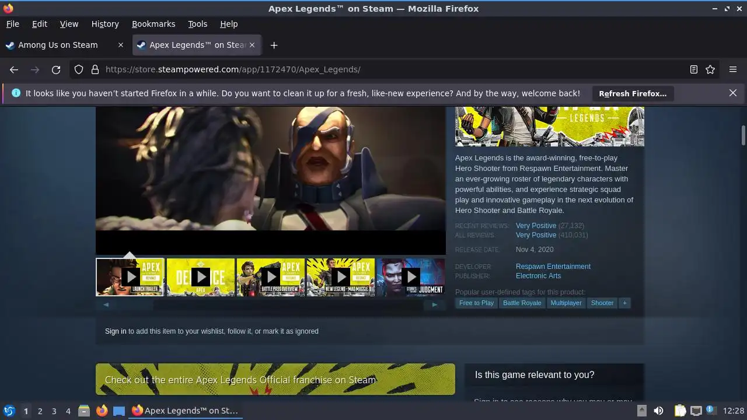Open Electronic Arts publisher link
The image size is (747, 420).
click(538, 276)
